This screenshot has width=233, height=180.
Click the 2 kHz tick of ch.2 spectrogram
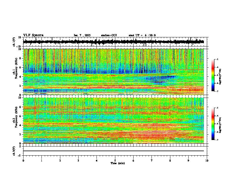click(21, 134)
